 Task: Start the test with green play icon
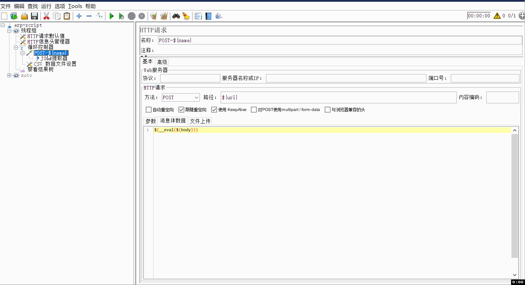tap(111, 16)
